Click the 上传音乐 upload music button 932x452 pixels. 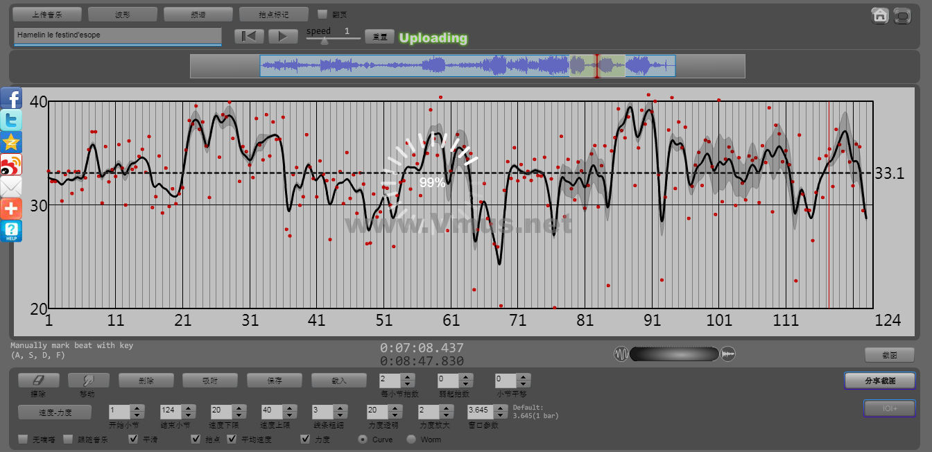[47, 14]
